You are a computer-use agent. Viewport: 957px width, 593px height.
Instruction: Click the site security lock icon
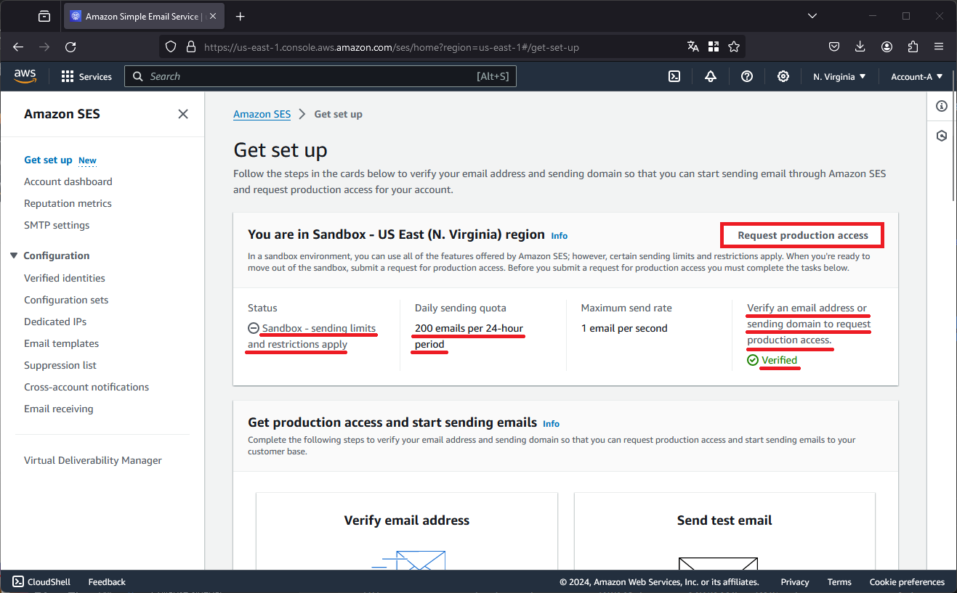point(191,46)
